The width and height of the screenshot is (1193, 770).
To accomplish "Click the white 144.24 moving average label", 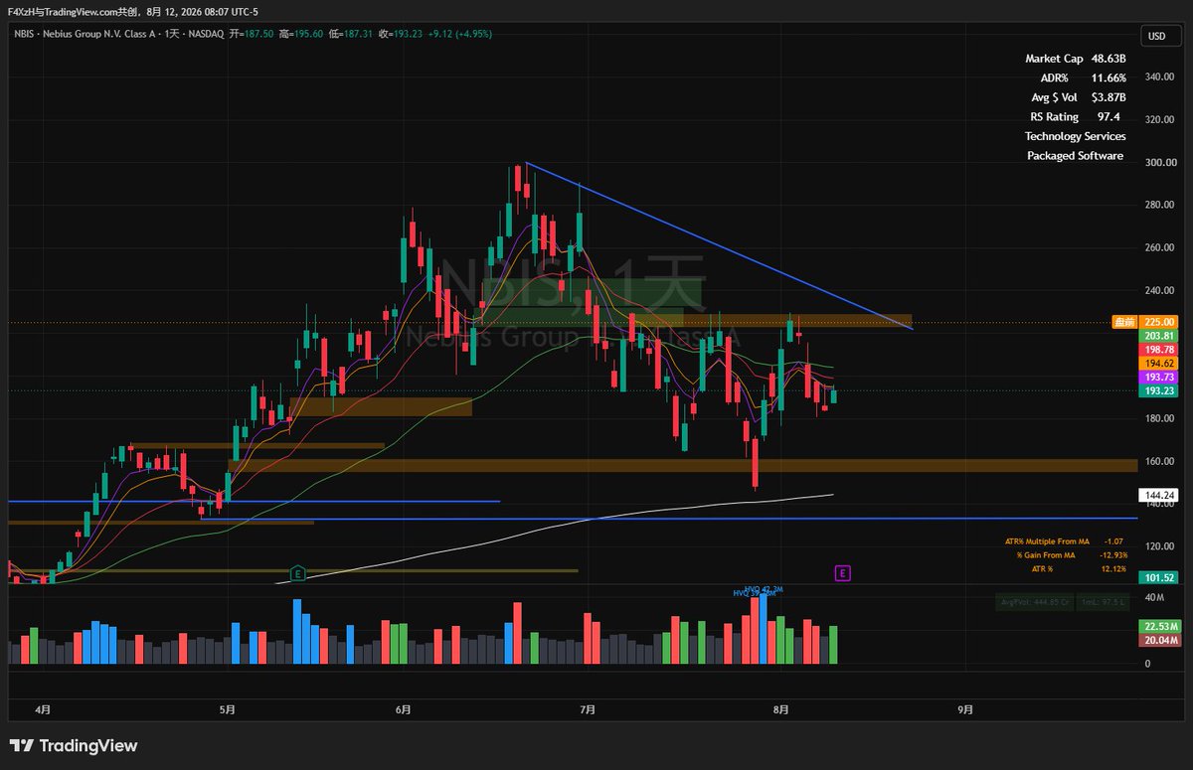I will click(1160, 494).
